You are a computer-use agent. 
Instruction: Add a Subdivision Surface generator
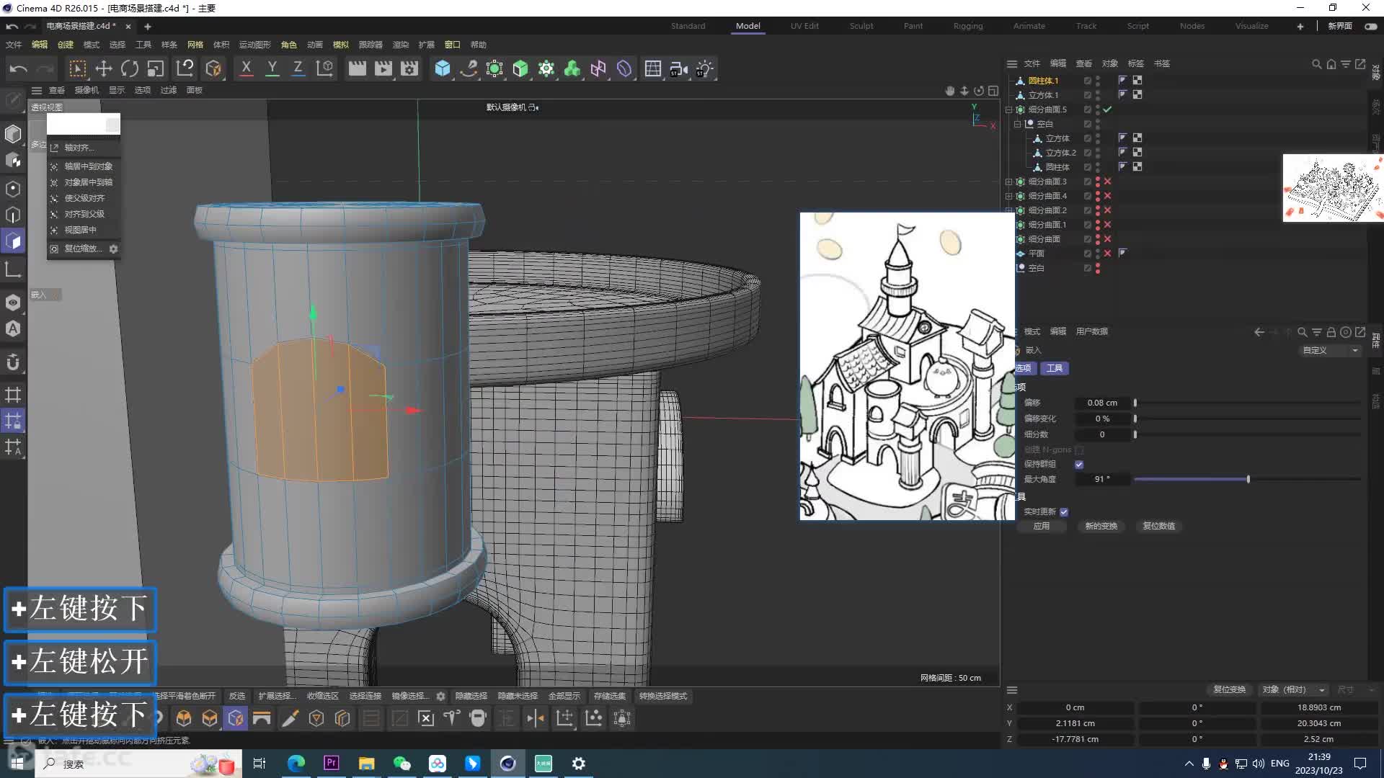click(494, 69)
